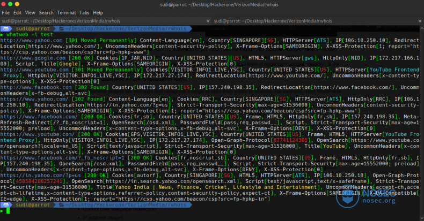Click the 'whatweb -i test' command text

point(30,34)
